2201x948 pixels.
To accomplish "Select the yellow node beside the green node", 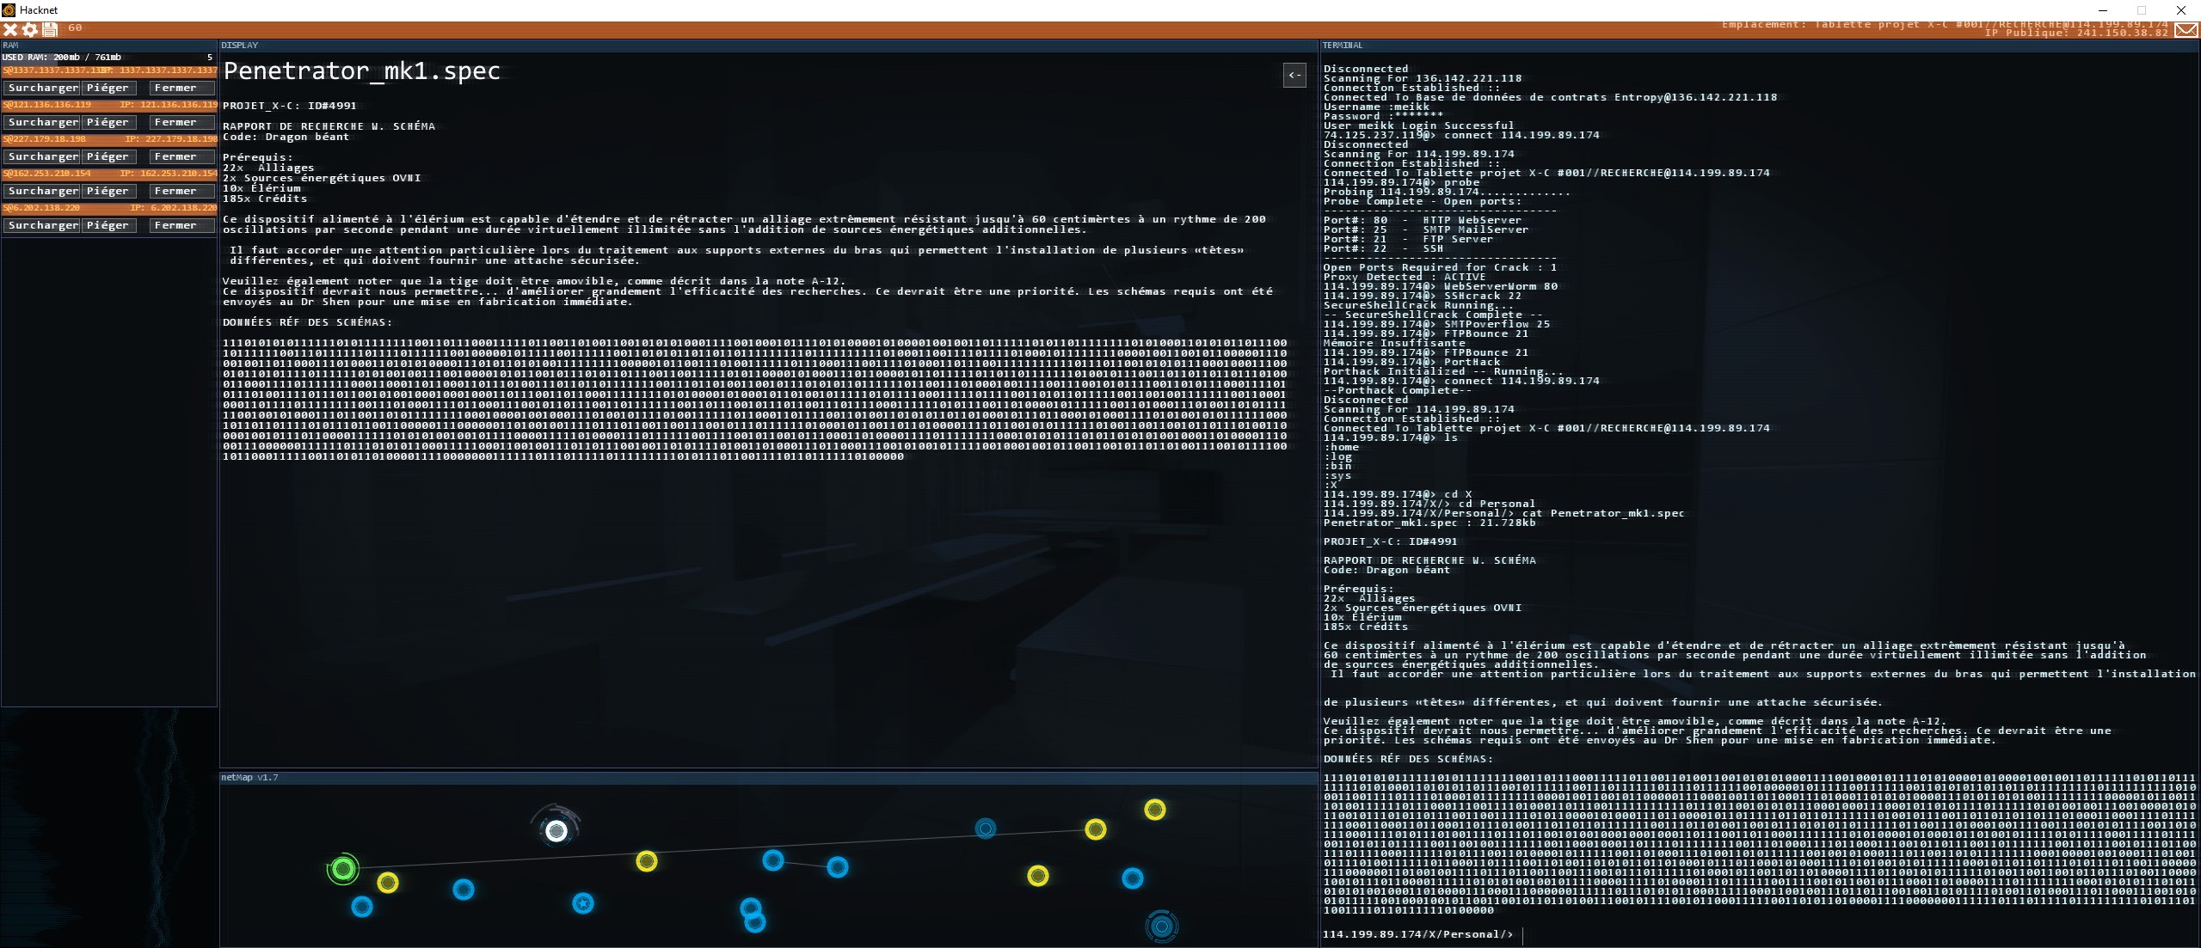I will (x=388, y=883).
